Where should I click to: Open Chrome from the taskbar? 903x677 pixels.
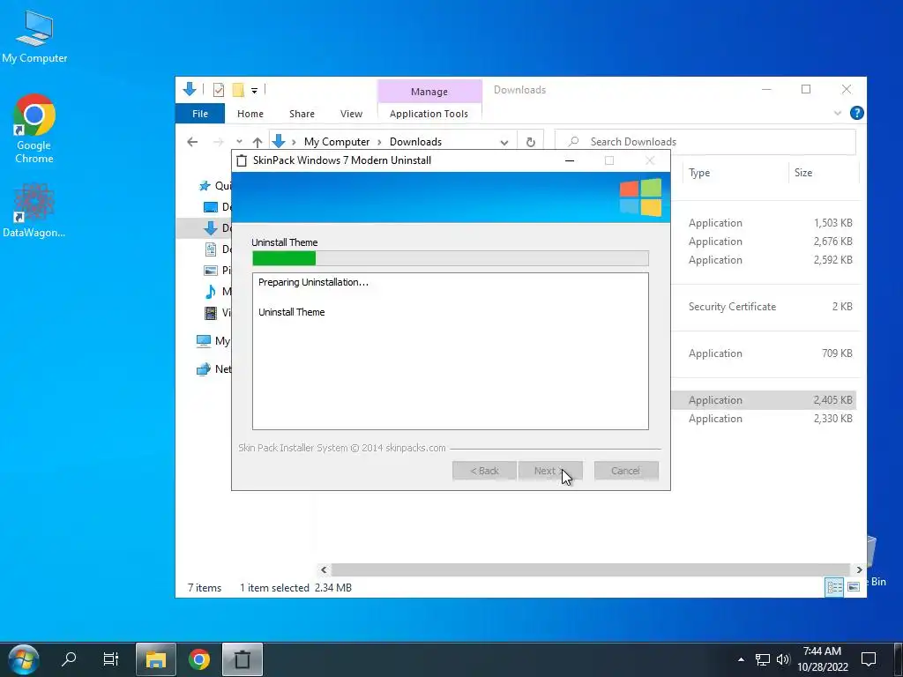(199, 659)
